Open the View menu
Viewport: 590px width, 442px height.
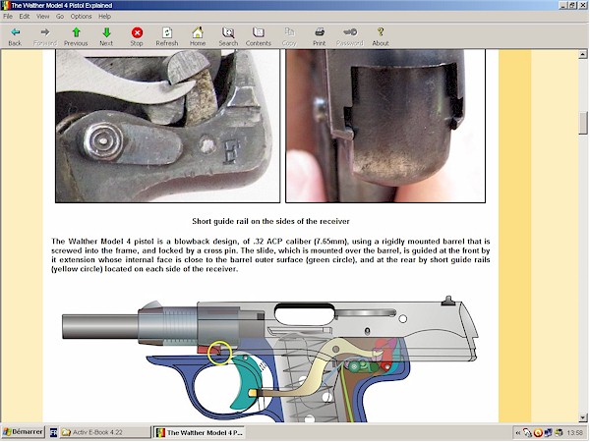click(43, 16)
